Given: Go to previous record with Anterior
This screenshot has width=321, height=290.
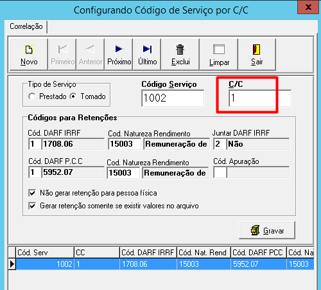Looking at the screenshot, I should [91, 55].
